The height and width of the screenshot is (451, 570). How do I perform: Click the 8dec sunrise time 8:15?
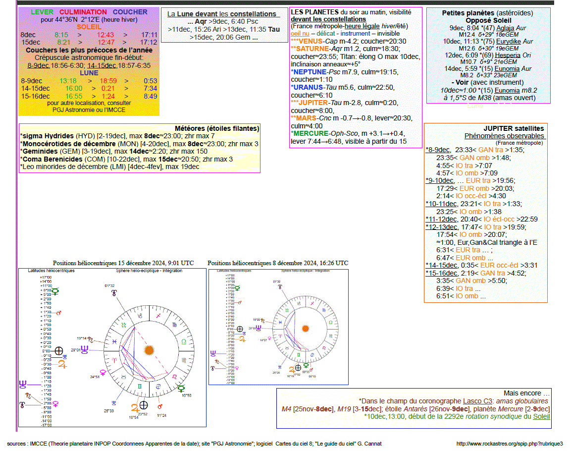point(61,35)
